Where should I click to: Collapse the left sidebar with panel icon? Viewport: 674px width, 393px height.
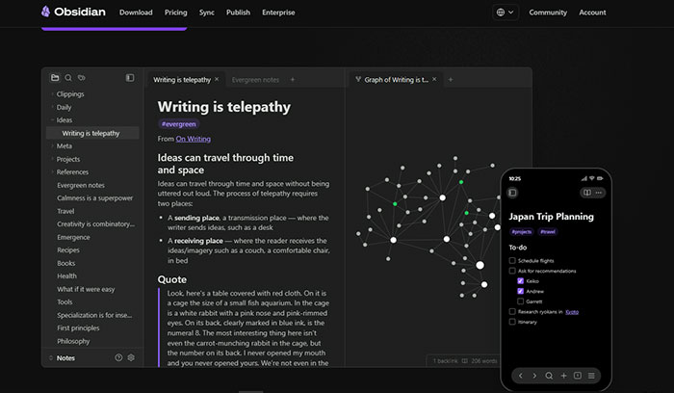coord(130,78)
